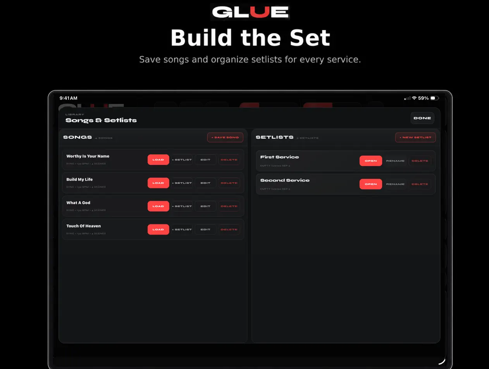This screenshot has width=489, height=369.
Task: Click the Wi-Fi icon in status bar
Action: (x=414, y=98)
